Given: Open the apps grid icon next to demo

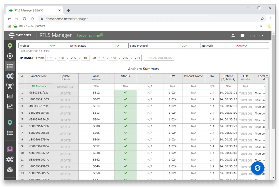Looking at the screenshot, I should 242,35.
